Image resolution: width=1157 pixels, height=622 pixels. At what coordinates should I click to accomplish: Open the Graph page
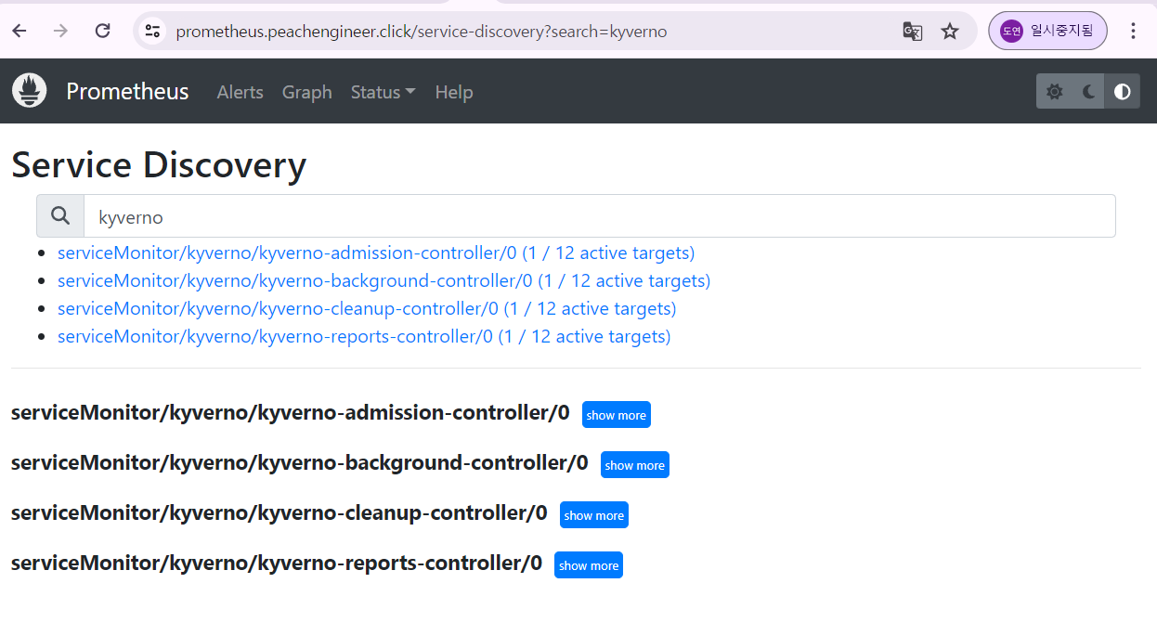point(306,92)
